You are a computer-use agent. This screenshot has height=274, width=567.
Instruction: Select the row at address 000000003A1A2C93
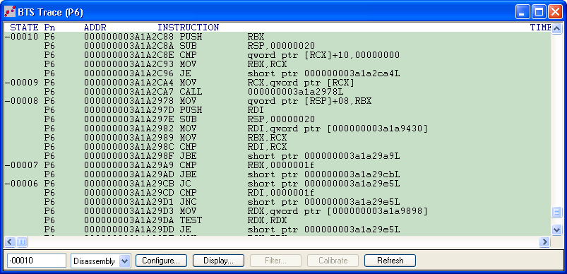point(277,64)
